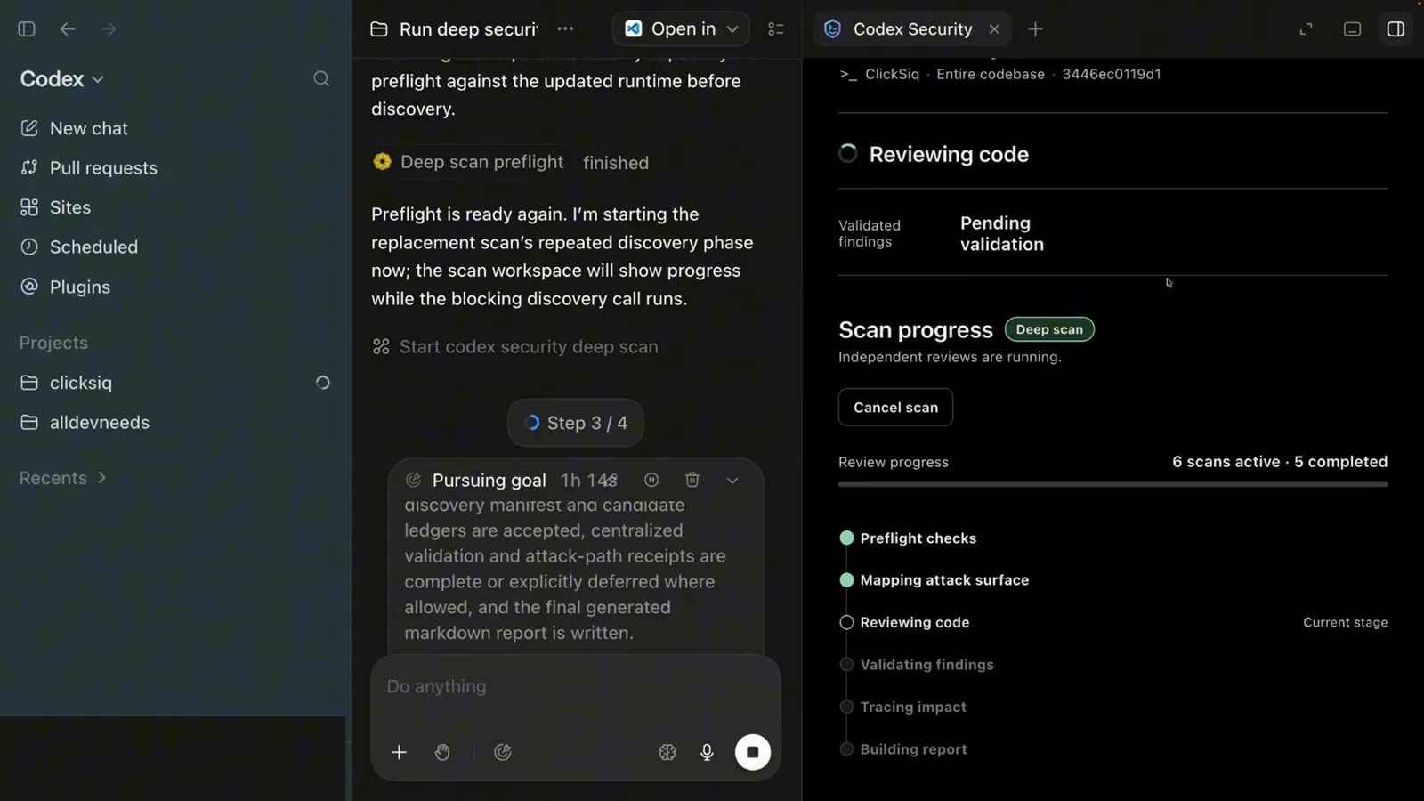Toggle the left sidebar panel icon
The height and width of the screenshot is (801, 1424).
pyautogui.click(x=27, y=29)
